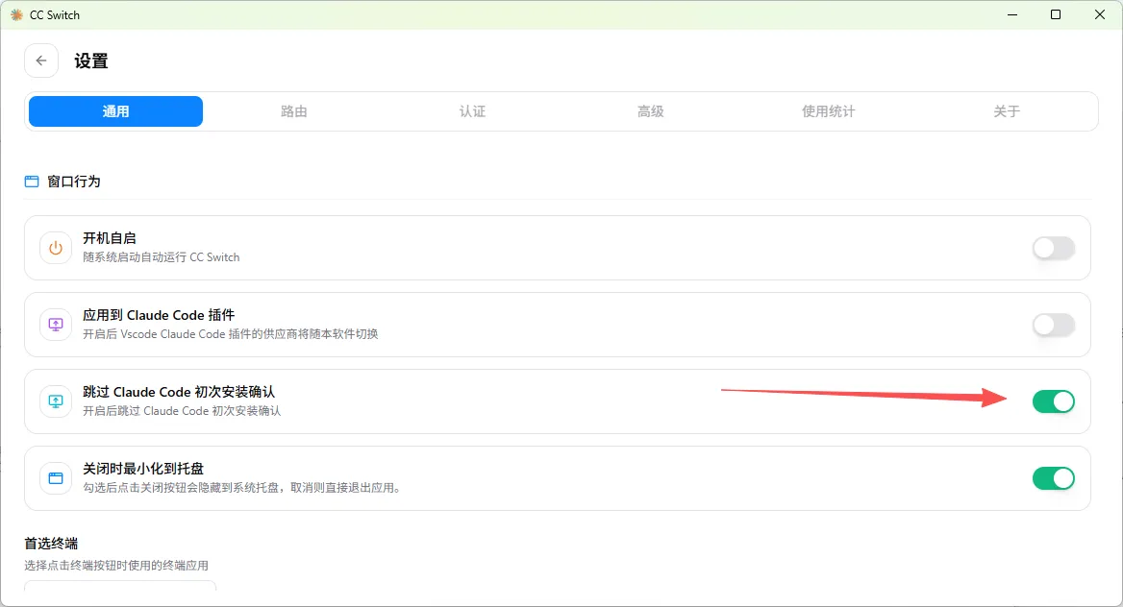Switch to the 路由 tab
Image resolution: width=1123 pixels, height=607 pixels.
(x=293, y=111)
